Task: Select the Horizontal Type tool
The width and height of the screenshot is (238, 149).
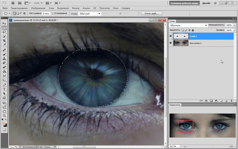Action: click(x=4, y=89)
